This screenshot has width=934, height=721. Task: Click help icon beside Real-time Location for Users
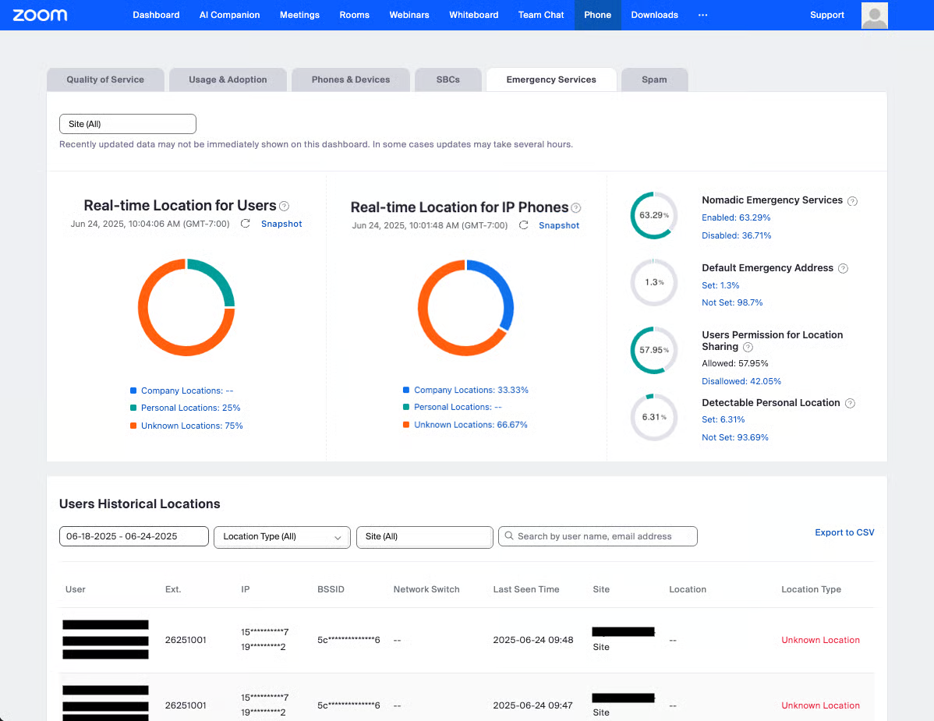pos(285,207)
